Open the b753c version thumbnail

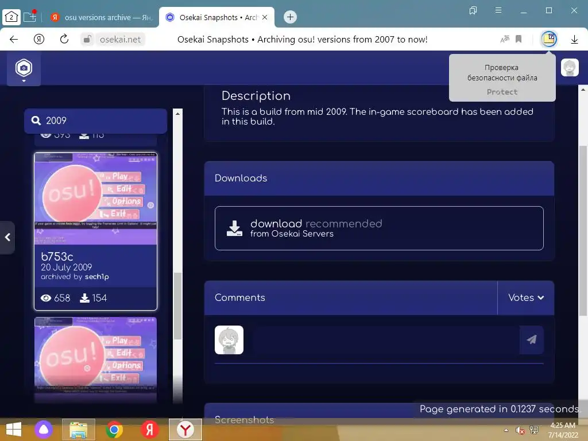(96, 198)
